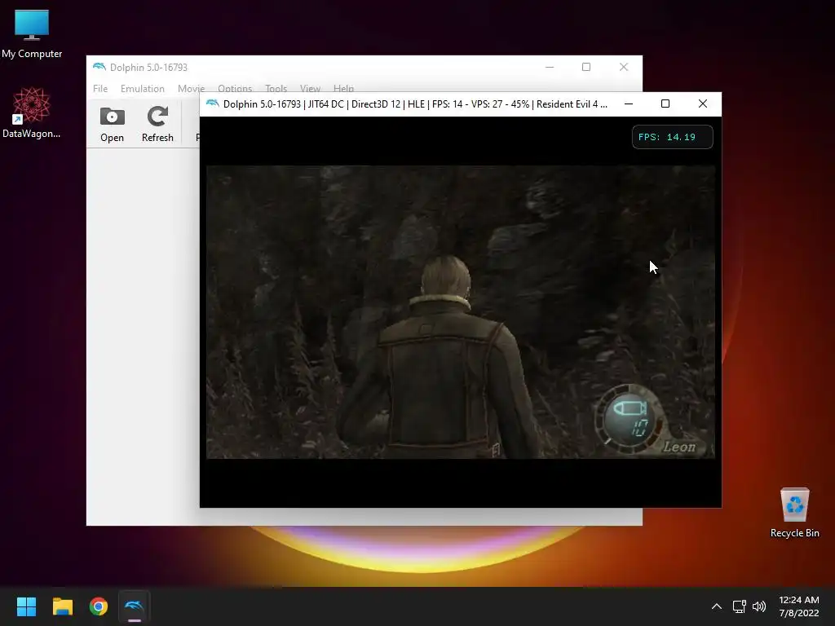Click the Dolphin emulator taskbar icon

tap(135, 606)
